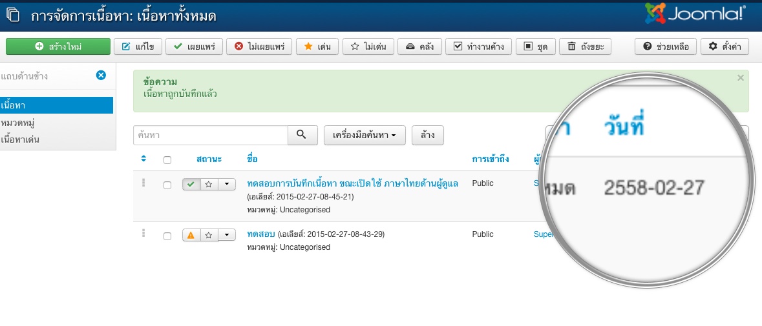Click Public access cell of ทดสอบ row

coord(483,234)
